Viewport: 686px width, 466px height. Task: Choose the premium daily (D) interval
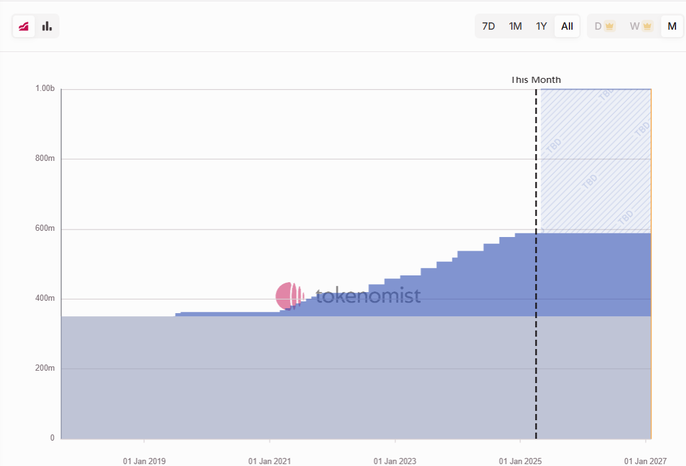605,26
